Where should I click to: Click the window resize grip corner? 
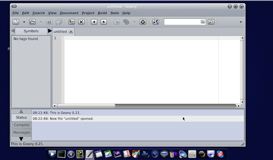tap(242, 144)
